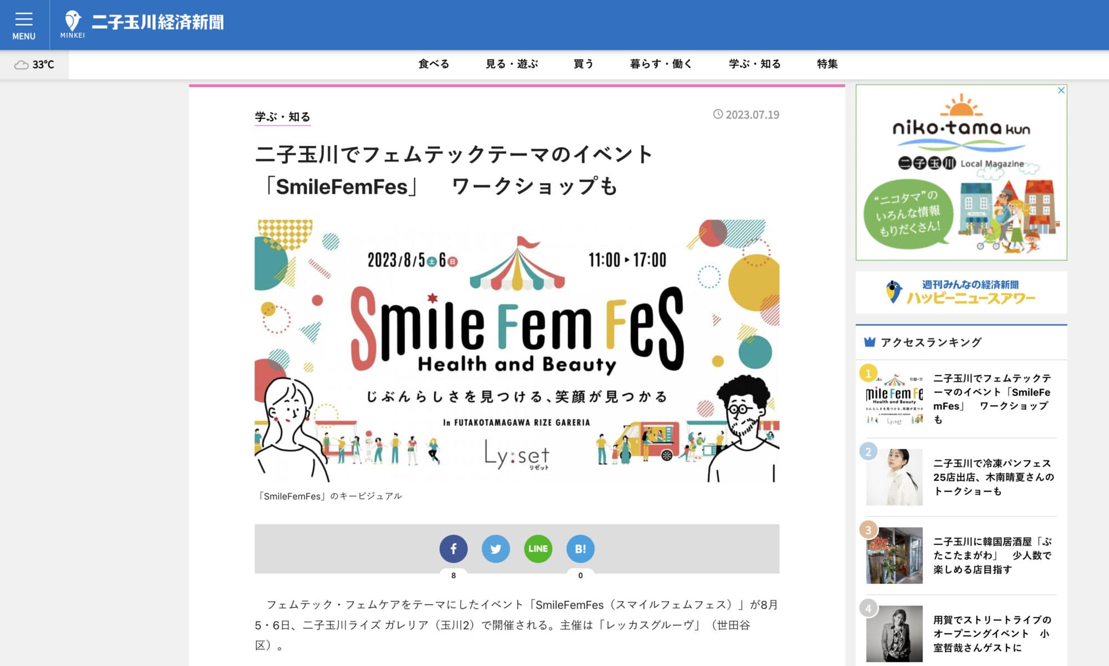Click the crown icon by アクセスランキング
1109x666 pixels.
point(869,342)
